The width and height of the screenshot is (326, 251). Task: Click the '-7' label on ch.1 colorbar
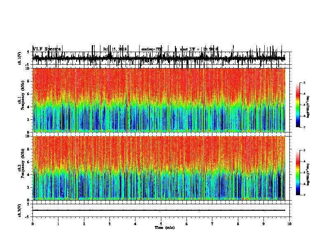coord(303,127)
